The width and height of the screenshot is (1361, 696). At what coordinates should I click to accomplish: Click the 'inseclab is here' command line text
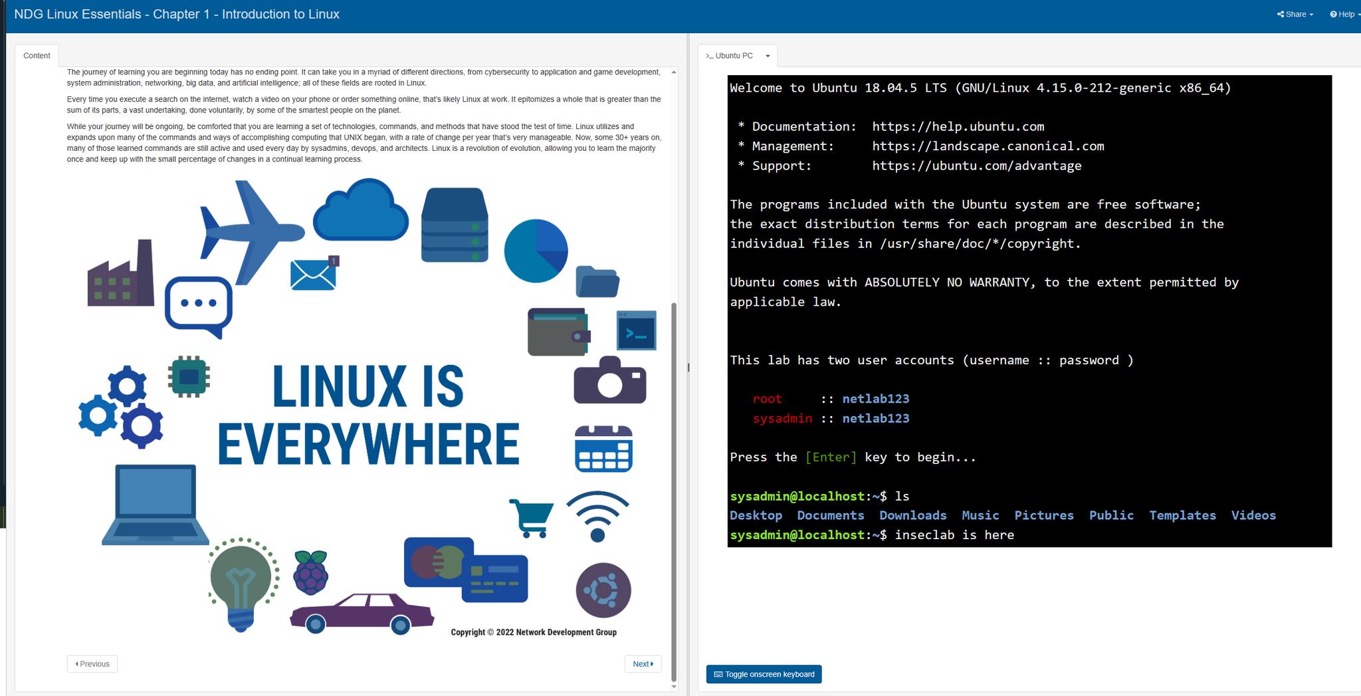(x=954, y=535)
